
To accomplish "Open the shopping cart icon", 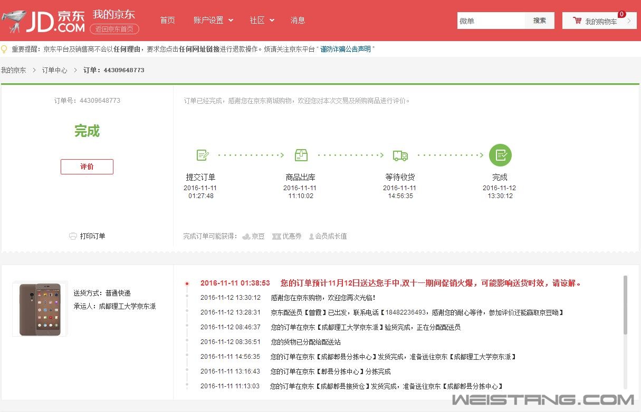I will [x=577, y=21].
